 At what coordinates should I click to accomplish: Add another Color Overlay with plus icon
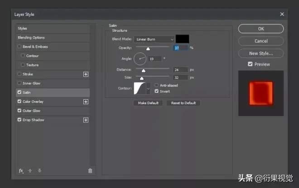click(86, 101)
